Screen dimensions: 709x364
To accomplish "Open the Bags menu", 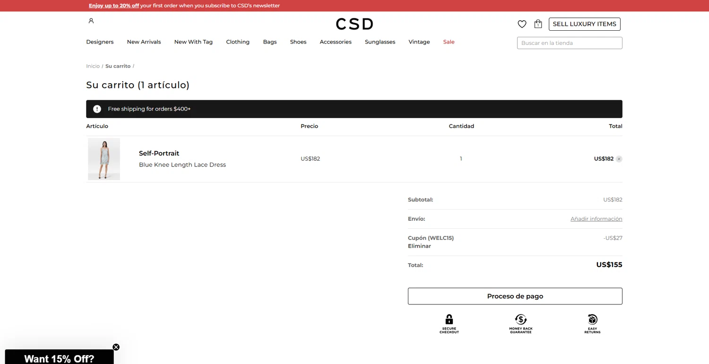I will click(270, 42).
